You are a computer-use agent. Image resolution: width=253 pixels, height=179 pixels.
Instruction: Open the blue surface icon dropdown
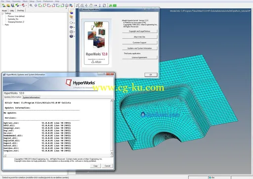74,27
